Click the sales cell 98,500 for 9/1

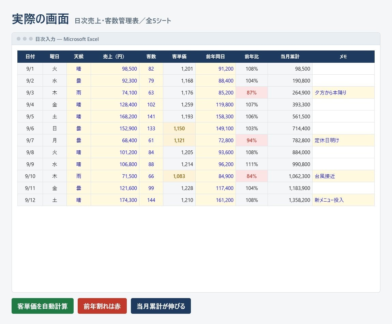115,69
